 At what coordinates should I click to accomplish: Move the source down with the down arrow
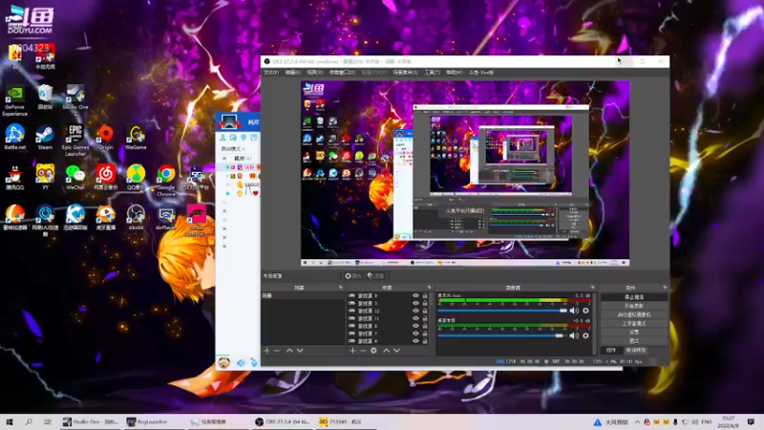pos(396,350)
